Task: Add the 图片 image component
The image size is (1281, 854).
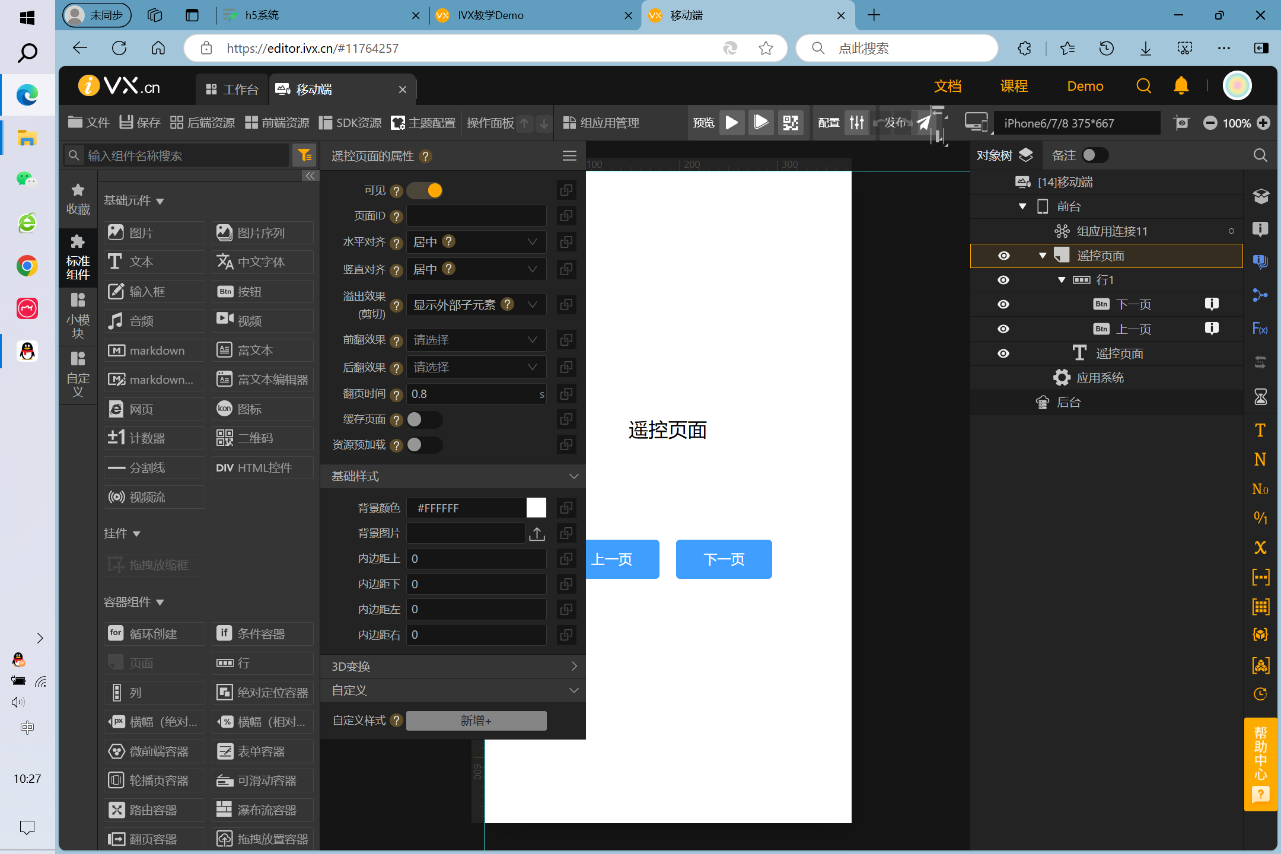Action: [x=154, y=232]
